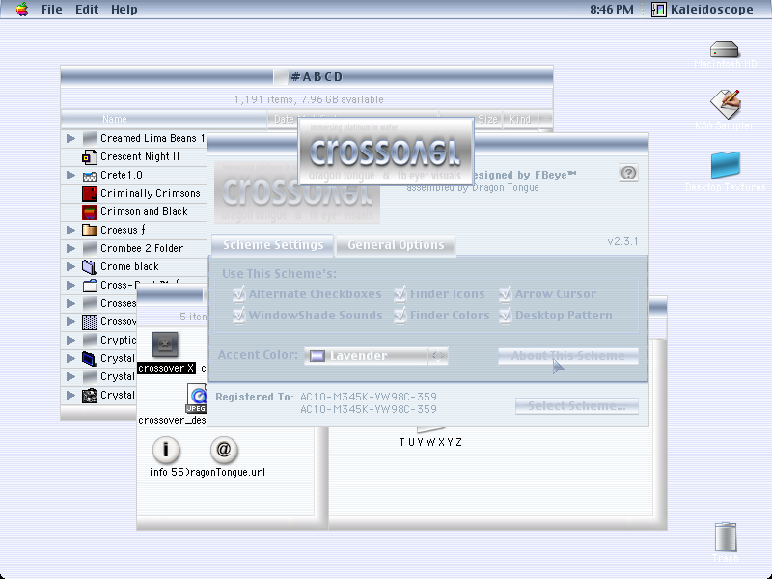
Task: Select the info 55 document icon
Action: pyautogui.click(x=165, y=450)
